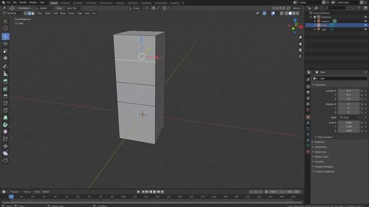Click the timeline End frame field
Image resolution: width=369 pixels, height=207 pixels.
[294, 191]
